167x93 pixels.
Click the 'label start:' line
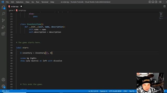click(x=22, y=48)
